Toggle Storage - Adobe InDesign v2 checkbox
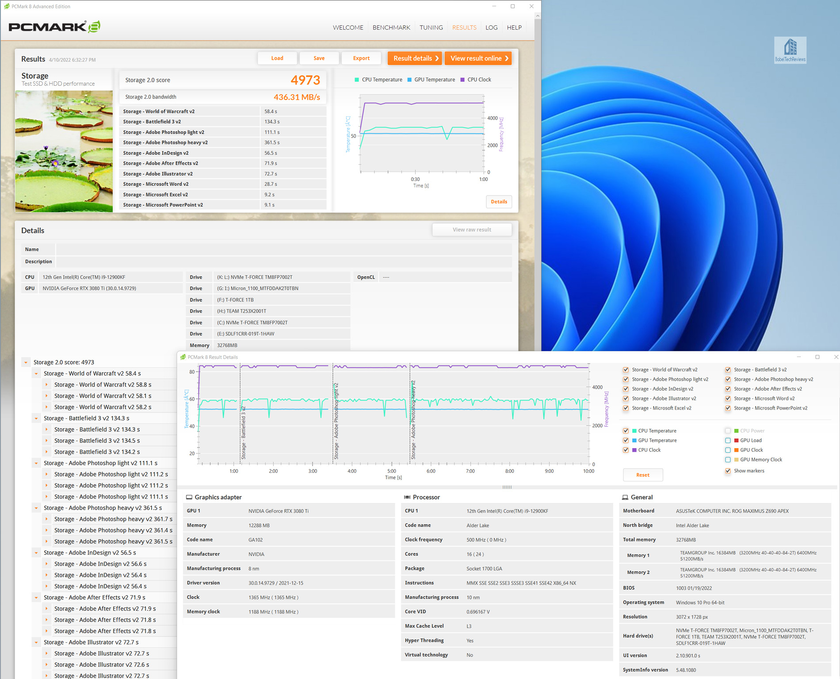 [626, 389]
